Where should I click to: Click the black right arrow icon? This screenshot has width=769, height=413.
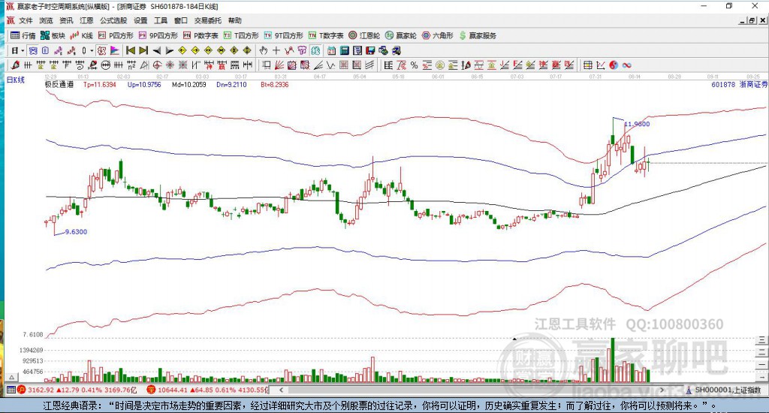click(170, 50)
